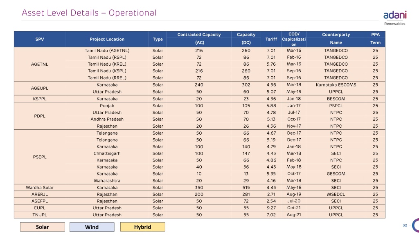The height and width of the screenshot is (235, 419).
Task: Select the 'PDPL' SPV cell
Action: coord(40,116)
